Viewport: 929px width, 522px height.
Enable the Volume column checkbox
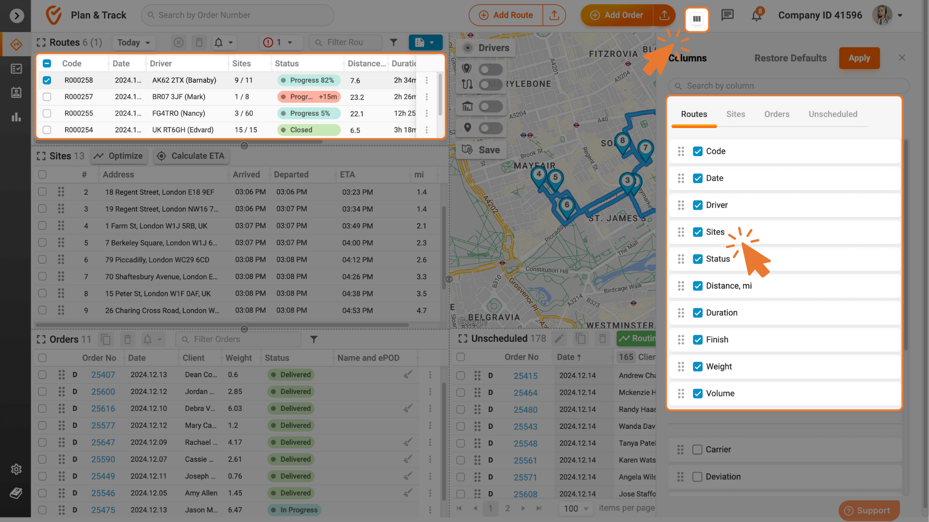(697, 394)
